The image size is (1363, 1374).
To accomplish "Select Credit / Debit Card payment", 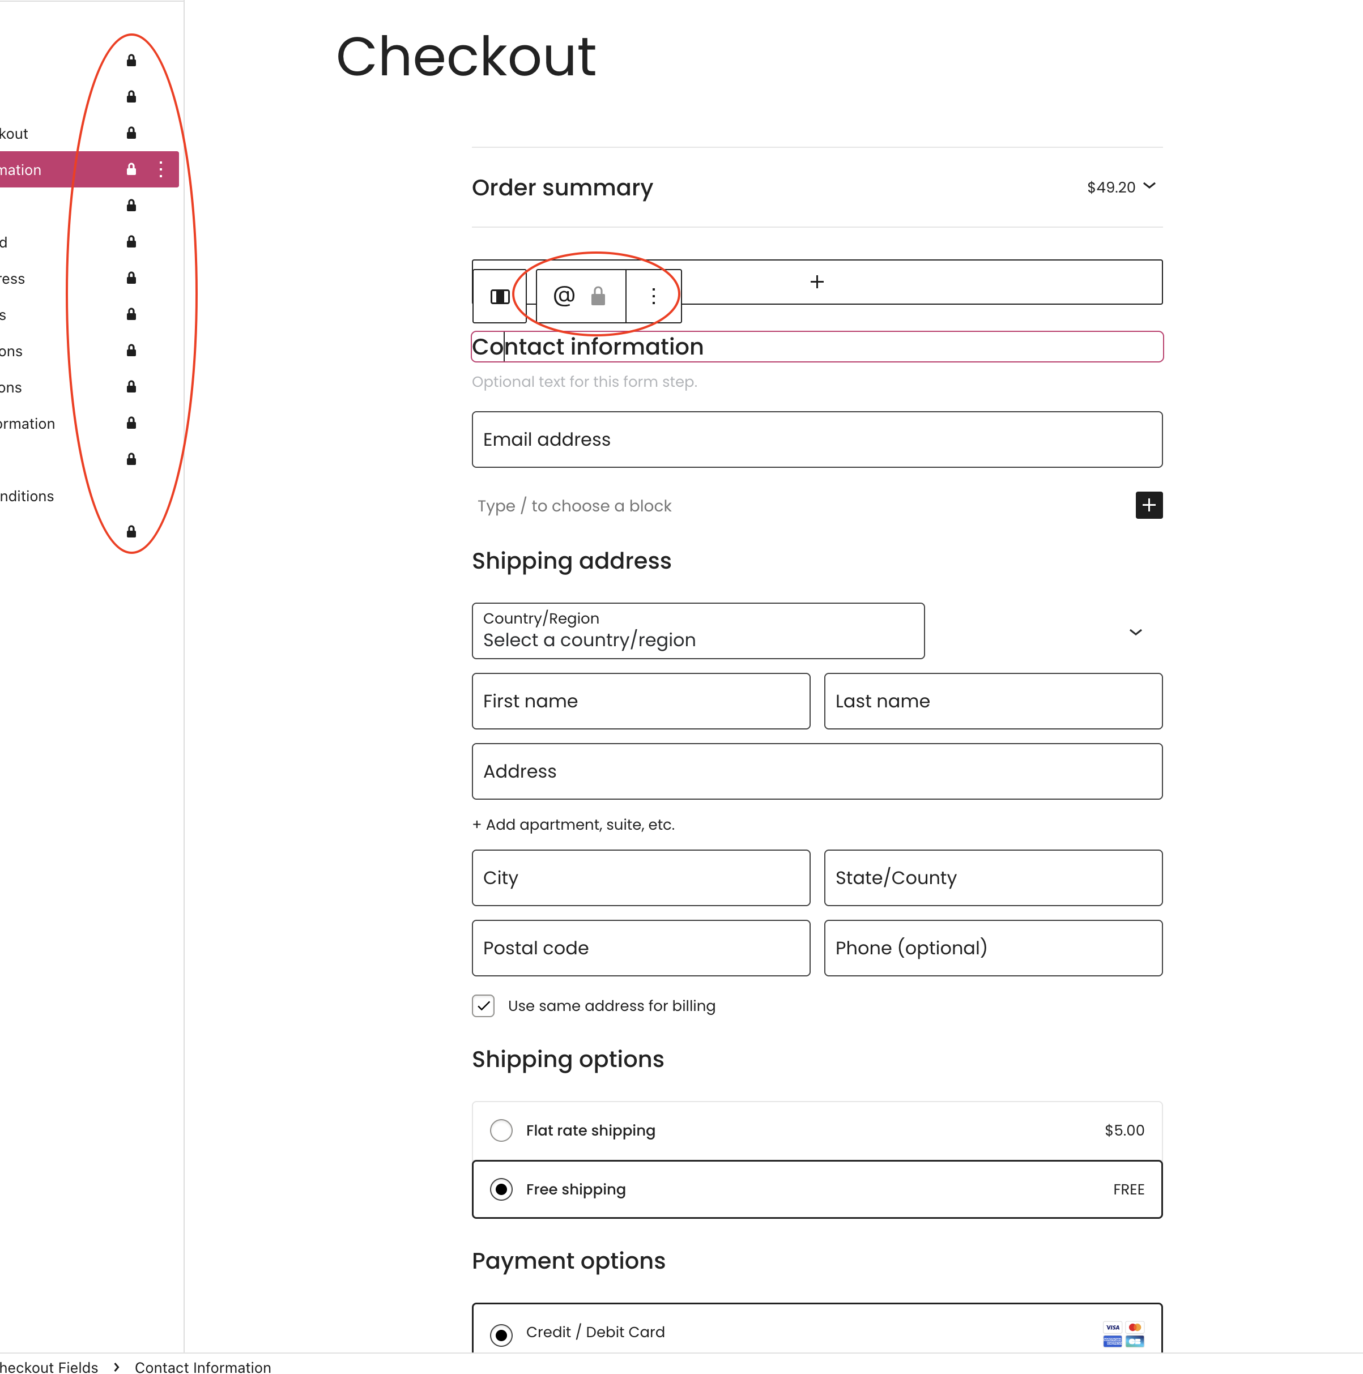I will [x=501, y=1334].
